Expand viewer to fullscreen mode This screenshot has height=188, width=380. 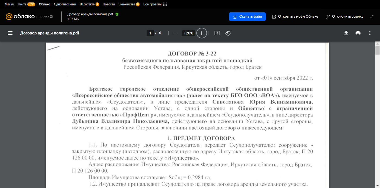click(x=372, y=17)
